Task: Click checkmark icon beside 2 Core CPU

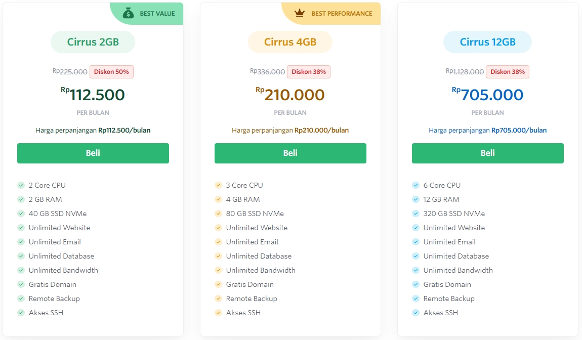Action: point(21,185)
